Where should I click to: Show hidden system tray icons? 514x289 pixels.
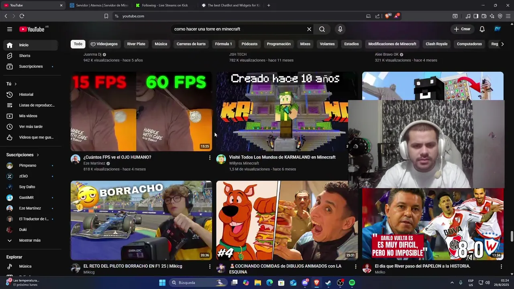(452, 283)
